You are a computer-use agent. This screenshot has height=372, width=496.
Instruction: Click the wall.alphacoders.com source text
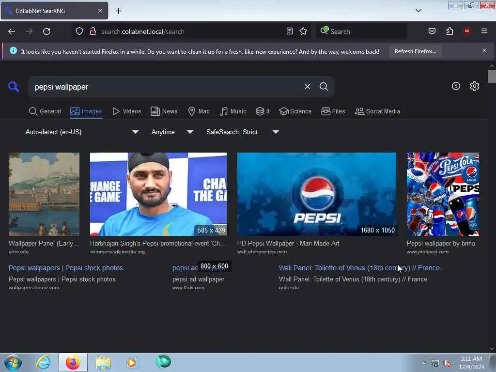(x=262, y=252)
